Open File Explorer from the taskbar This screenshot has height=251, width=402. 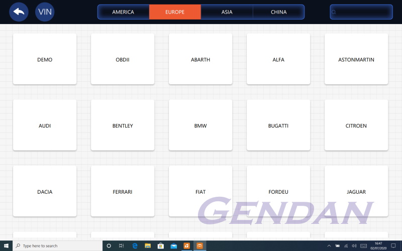click(x=148, y=246)
